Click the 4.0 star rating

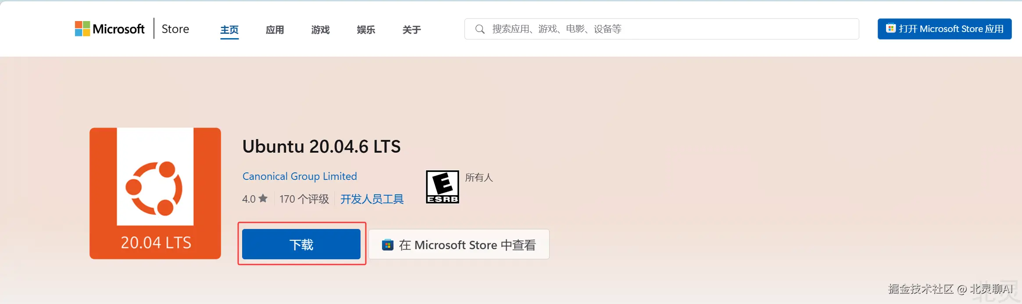(x=255, y=199)
